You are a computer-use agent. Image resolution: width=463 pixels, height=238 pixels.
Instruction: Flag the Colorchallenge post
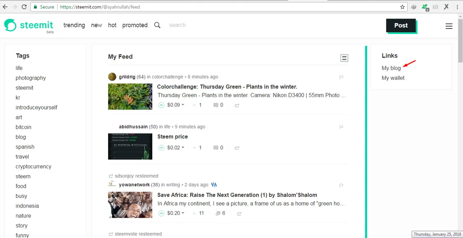pyautogui.click(x=341, y=77)
